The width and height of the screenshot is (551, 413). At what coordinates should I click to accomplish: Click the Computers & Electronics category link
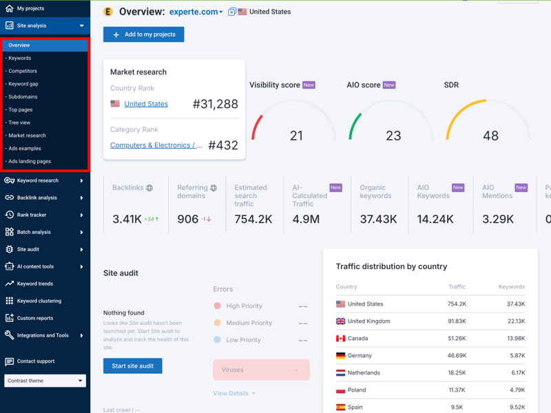click(156, 145)
